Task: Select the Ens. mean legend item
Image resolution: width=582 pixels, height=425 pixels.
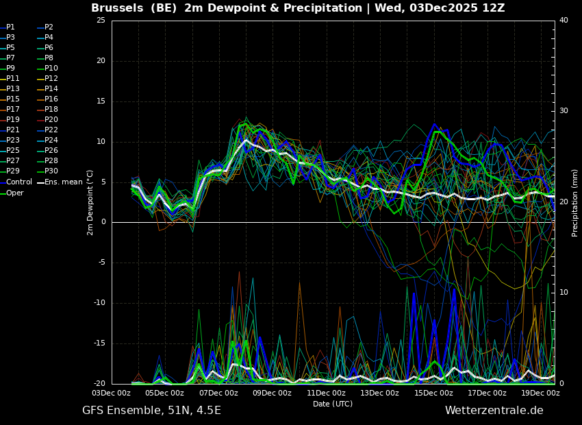Action: pos(63,182)
